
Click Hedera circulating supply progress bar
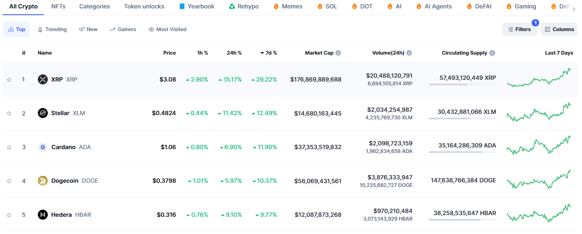click(462, 220)
